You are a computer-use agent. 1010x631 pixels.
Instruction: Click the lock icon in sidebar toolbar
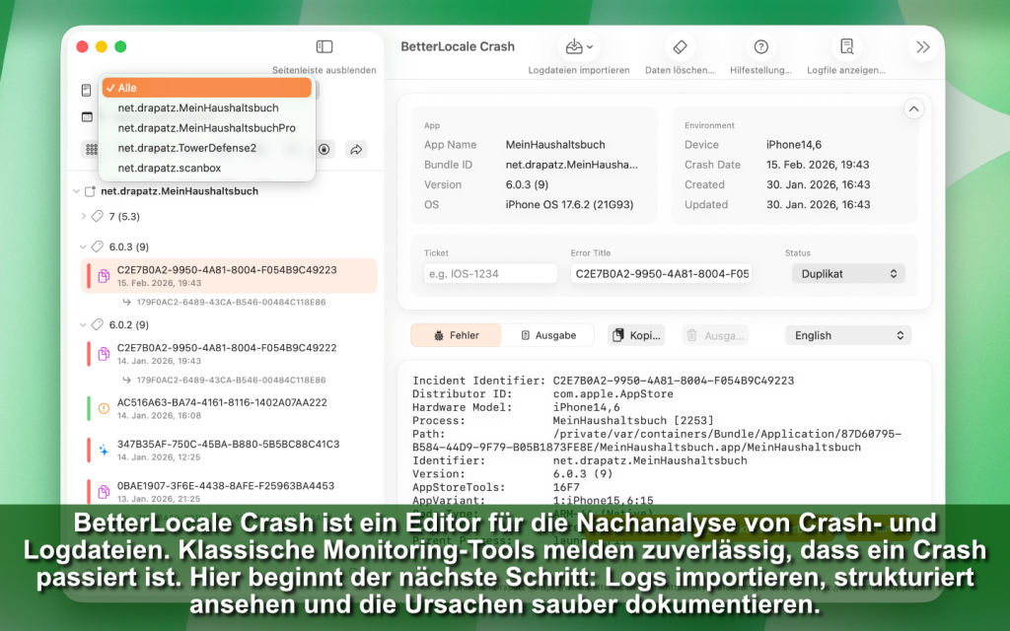(324, 149)
